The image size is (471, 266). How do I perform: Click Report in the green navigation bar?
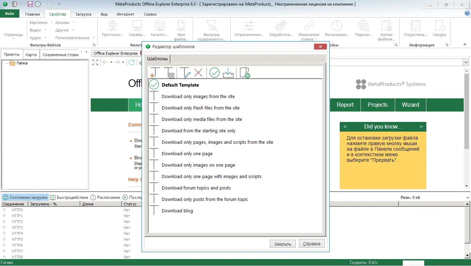pos(345,105)
